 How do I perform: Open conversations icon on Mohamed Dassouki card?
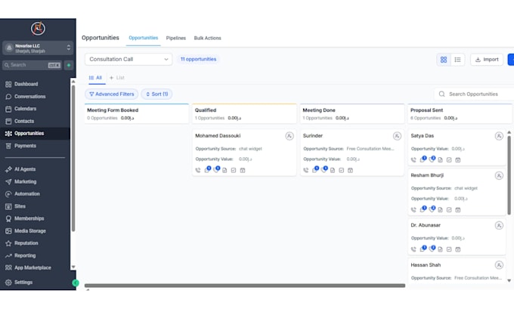(207, 170)
